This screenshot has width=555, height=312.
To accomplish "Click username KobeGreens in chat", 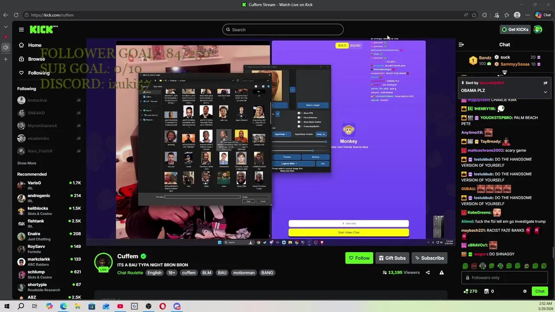I will pyautogui.click(x=479, y=212).
